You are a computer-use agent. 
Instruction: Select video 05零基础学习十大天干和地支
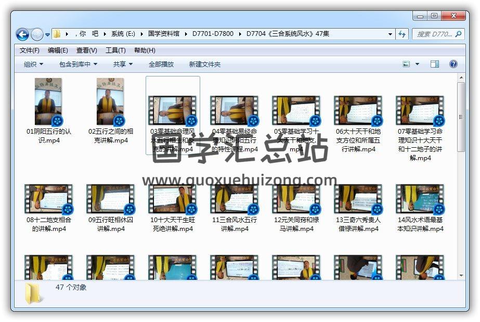[296, 124]
